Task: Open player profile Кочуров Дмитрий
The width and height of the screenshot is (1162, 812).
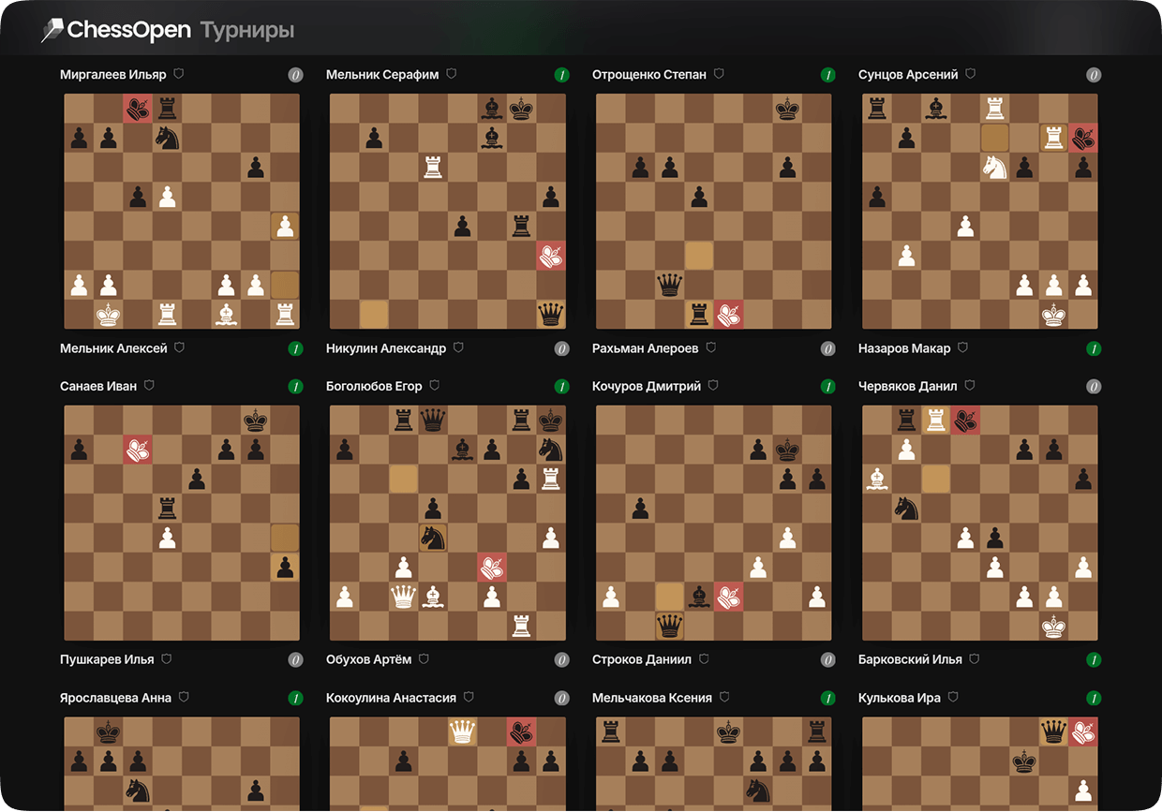Action: 647,386
